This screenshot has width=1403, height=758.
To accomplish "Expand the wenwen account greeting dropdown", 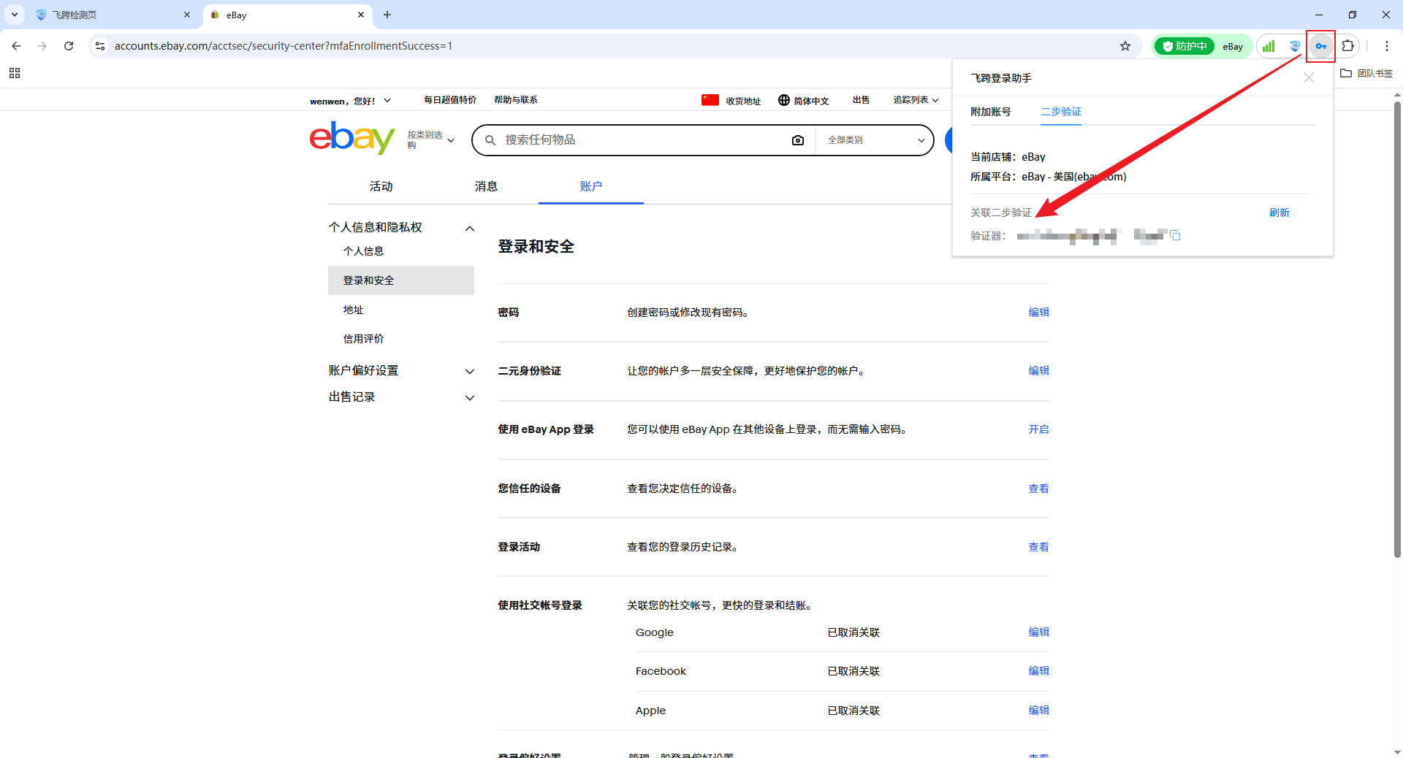I will coord(350,101).
